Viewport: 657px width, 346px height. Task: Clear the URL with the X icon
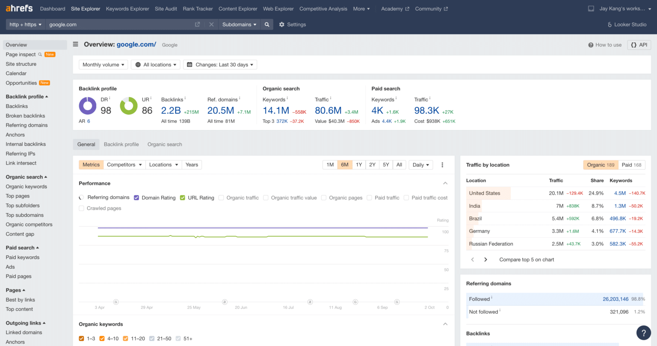pyautogui.click(x=211, y=24)
